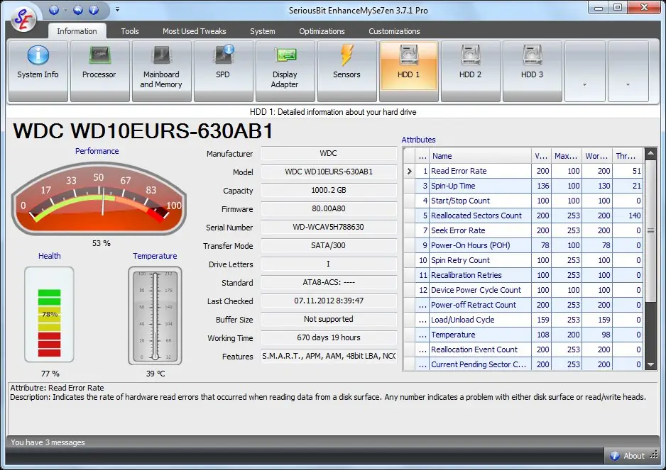Select the Start/Stop Count attribute
This screenshot has width=666, height=470.
pyautogui.click(x=523, y=201)
